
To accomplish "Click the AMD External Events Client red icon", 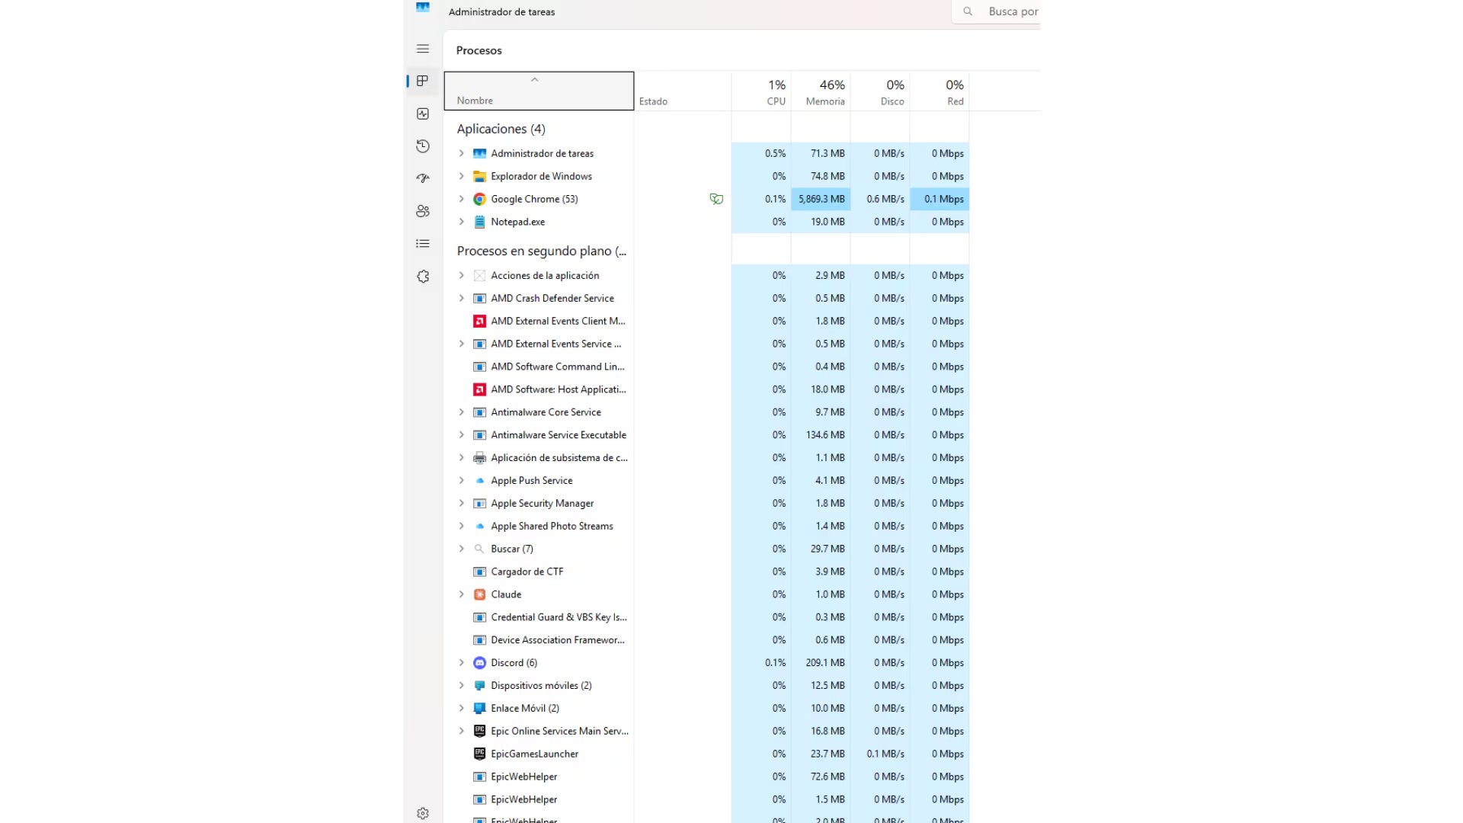I will pos(479,321).
